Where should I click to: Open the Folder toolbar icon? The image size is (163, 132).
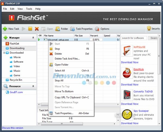(58, 29)
